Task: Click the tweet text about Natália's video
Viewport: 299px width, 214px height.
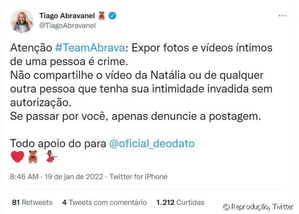Action: coord(141,89)
